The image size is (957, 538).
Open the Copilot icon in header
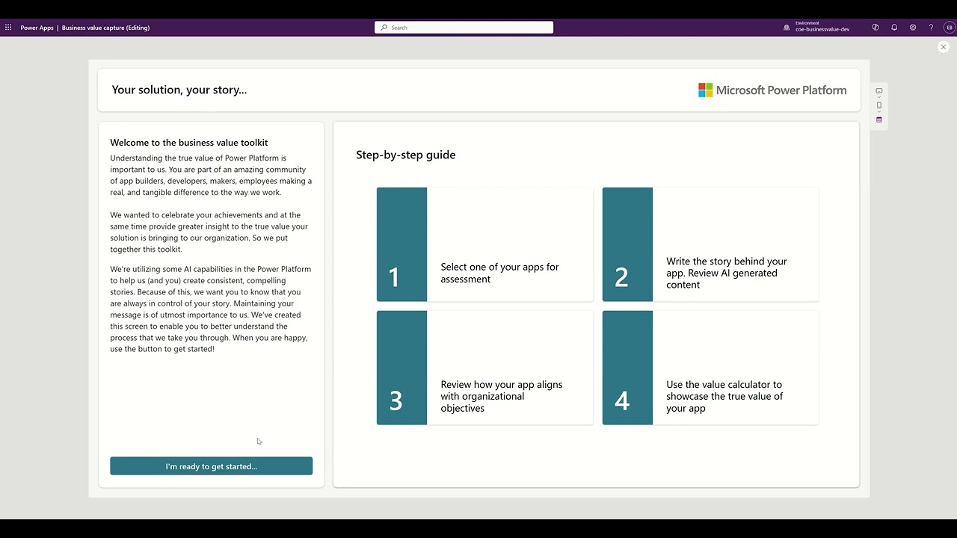click(876, 28)
